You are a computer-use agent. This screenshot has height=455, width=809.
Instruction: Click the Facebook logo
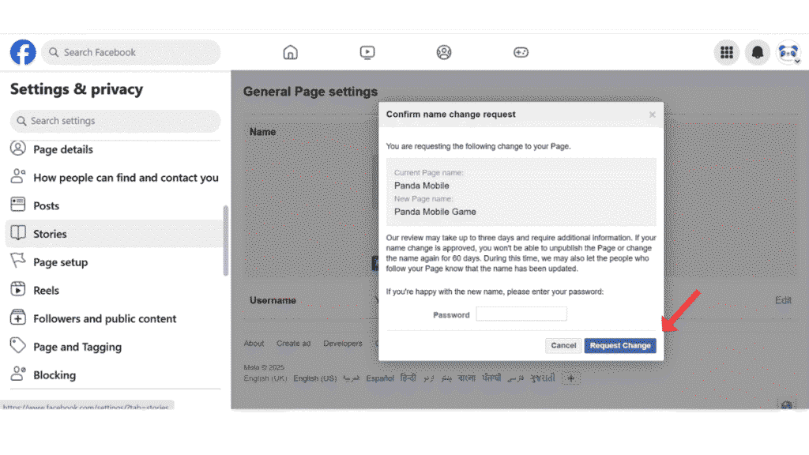point(23,52)
